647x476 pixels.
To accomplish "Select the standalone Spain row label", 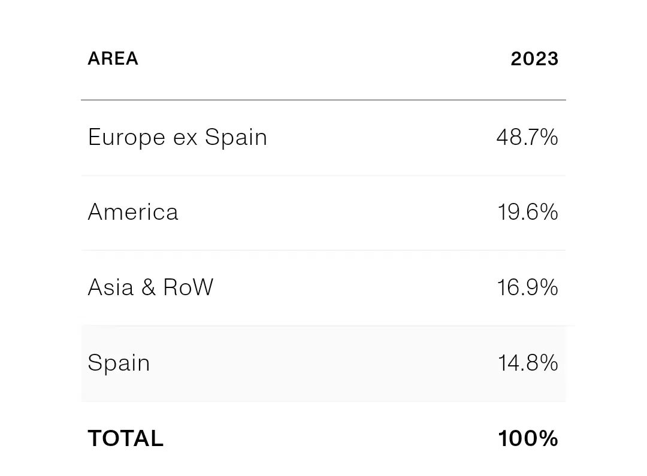I will [x=119, y=363].
